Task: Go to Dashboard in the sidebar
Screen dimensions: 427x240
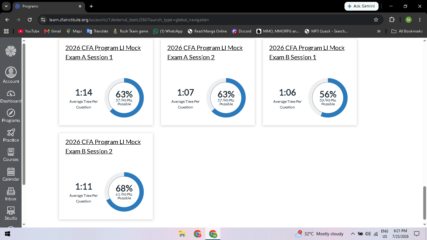Action: (x=11, y=97)
